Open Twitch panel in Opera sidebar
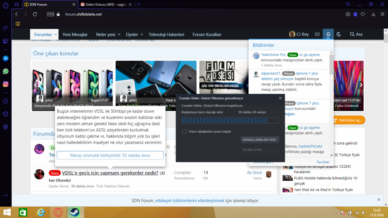This screenshot has height=218, width=388. coord(6,41)
